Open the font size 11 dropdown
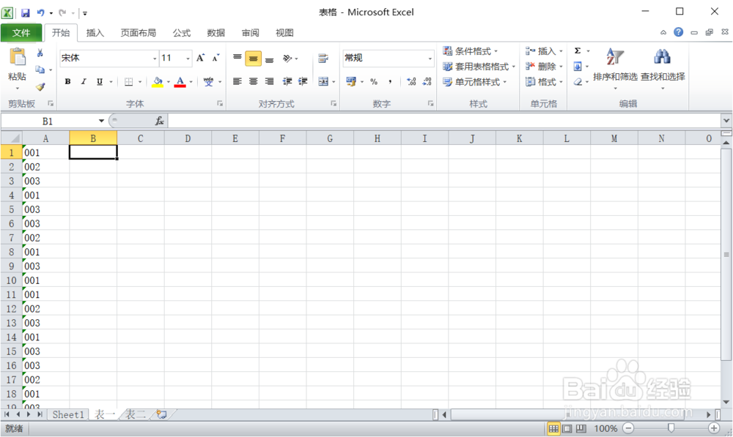This screenshot has width=733, height=437. 188,59
